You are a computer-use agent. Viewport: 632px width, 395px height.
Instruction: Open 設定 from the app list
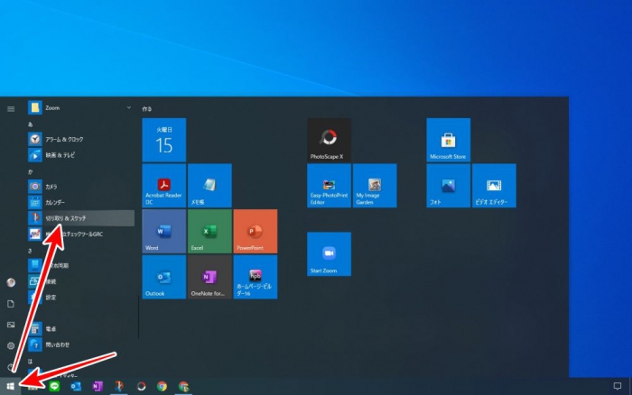click(80, 298)
